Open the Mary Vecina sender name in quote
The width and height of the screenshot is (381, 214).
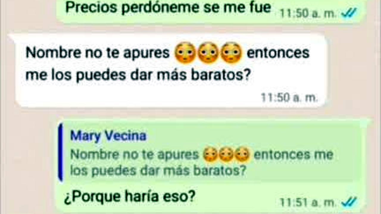(108, 136)
